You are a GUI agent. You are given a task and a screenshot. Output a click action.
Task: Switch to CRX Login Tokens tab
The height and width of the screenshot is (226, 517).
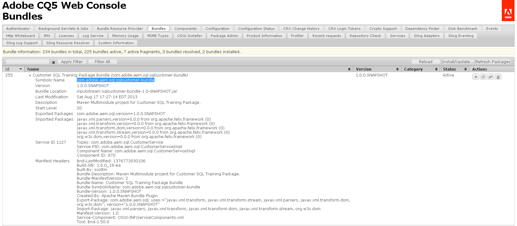[344, 29]
